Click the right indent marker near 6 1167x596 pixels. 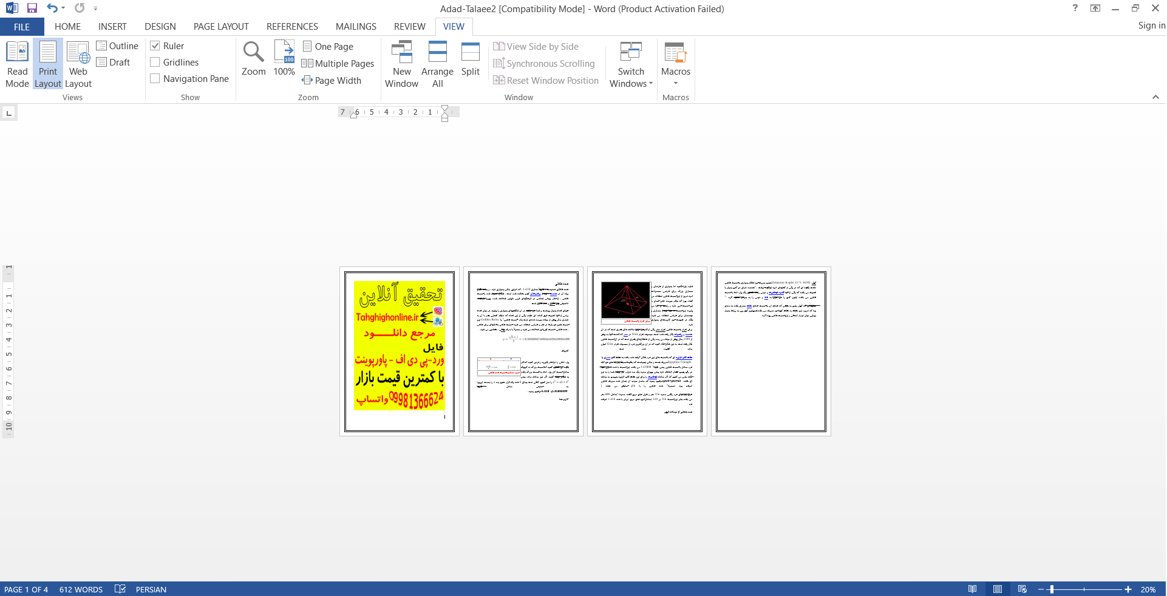(x=354, y=115)
